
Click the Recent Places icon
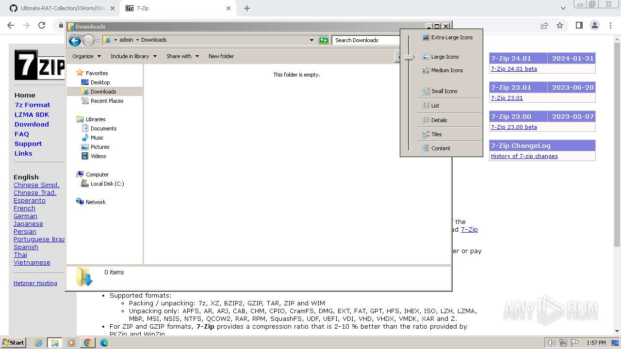coord(85,101)
